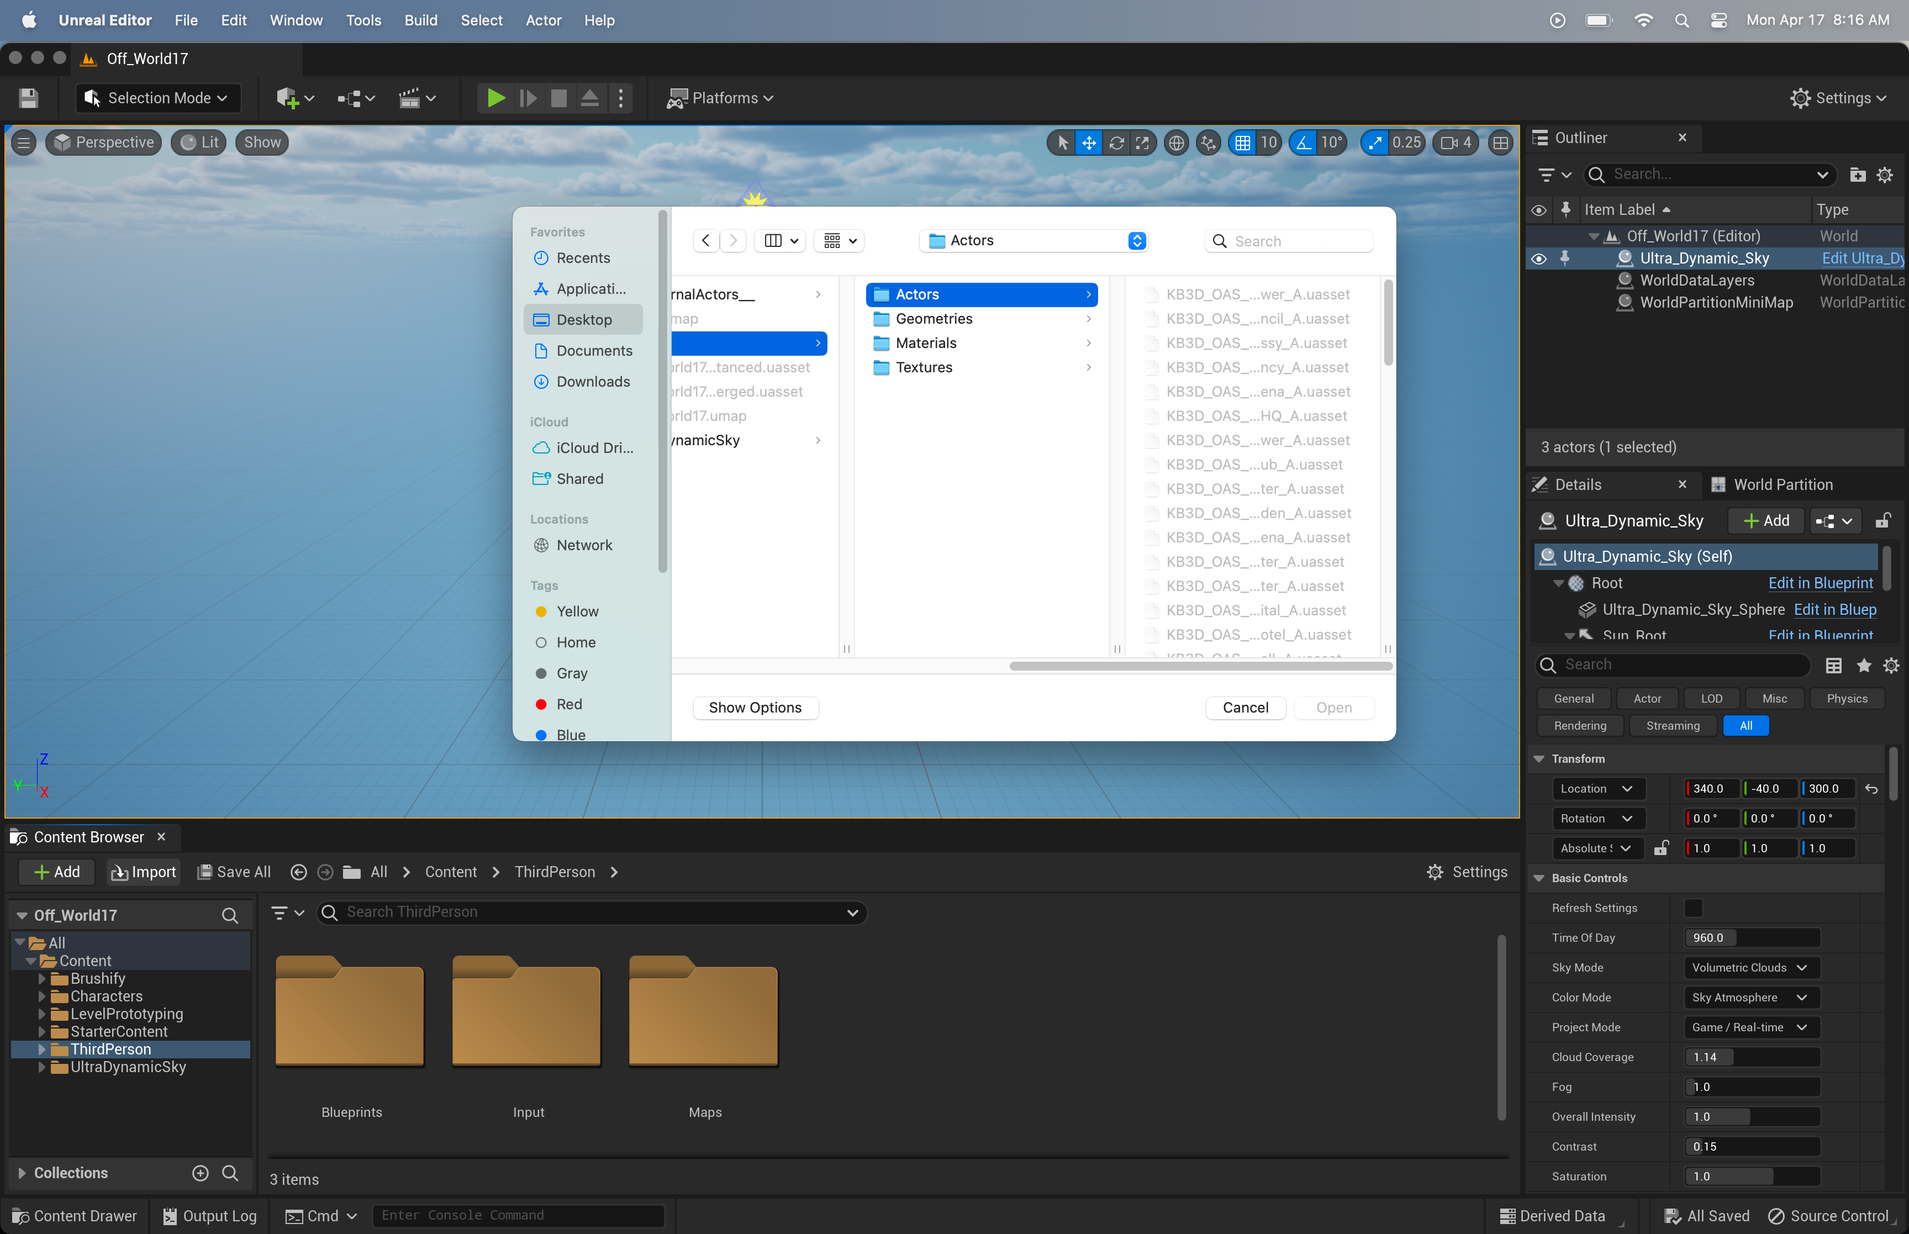The width and height of the screenshot is (1909, 1234).
Task: Click Cancel in file dialog
Action: [1245, 708]
